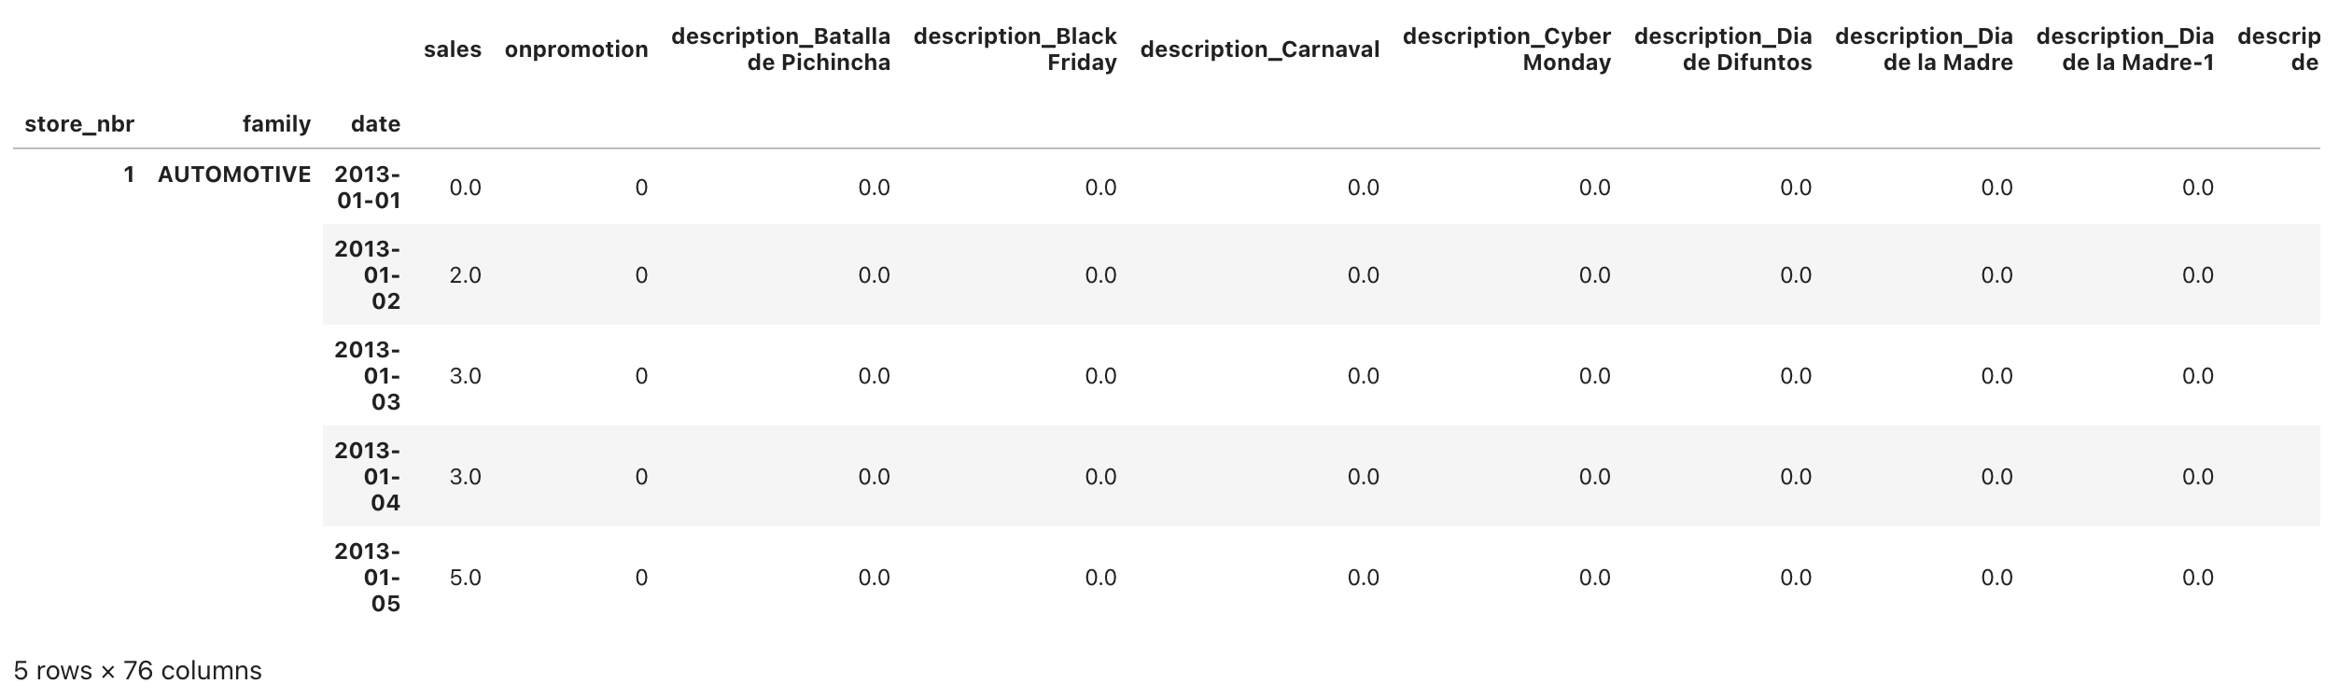Select the 2013-01-02 date row label

click(368, 275)
